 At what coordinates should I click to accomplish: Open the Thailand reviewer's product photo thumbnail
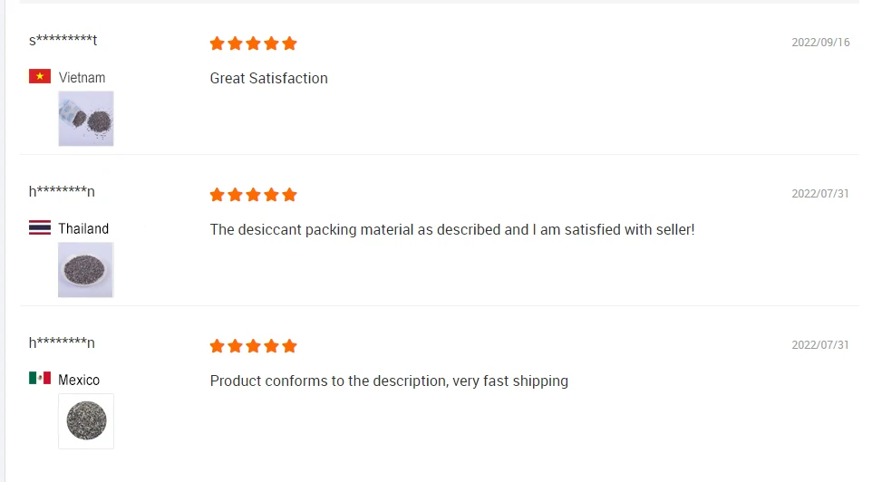pyautogui.click(x=86, y=270)
